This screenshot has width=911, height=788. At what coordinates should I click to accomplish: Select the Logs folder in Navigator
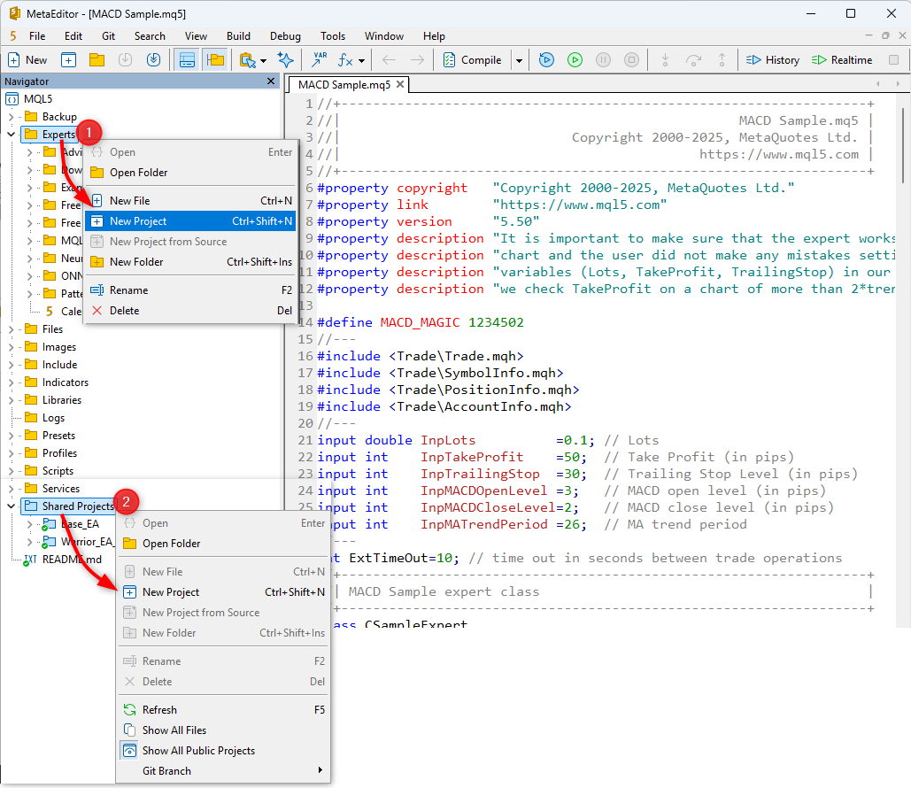coord(44,418)
